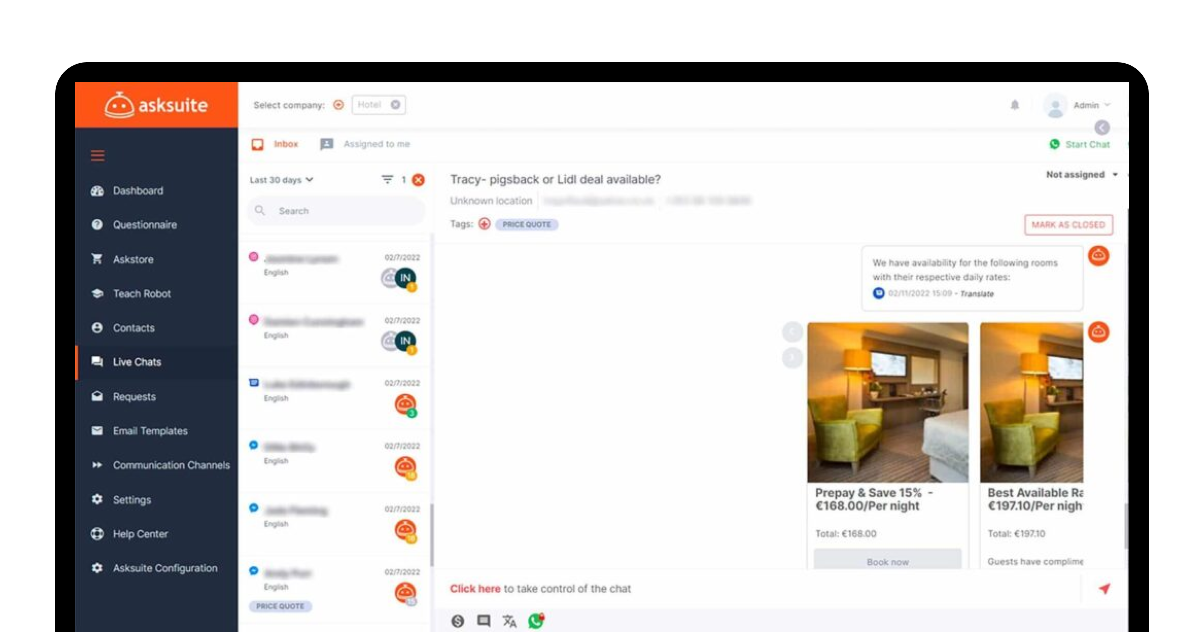Open the Not assigned dropdown
1204x632 pixels.
(1081, 175)
